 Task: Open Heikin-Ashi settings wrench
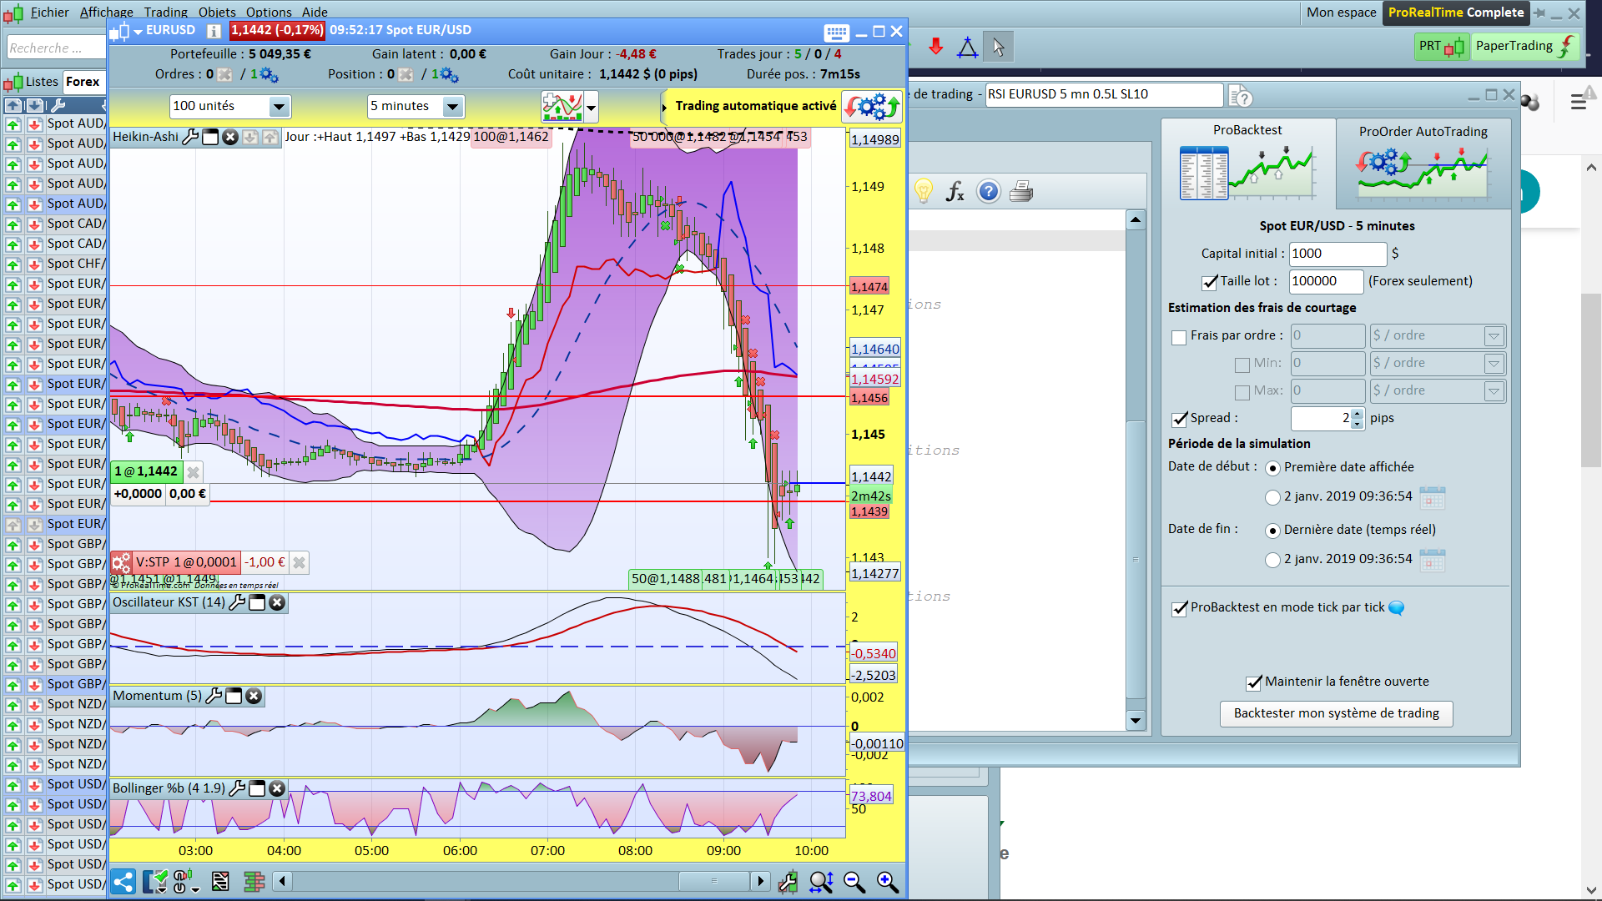[190, 137]
